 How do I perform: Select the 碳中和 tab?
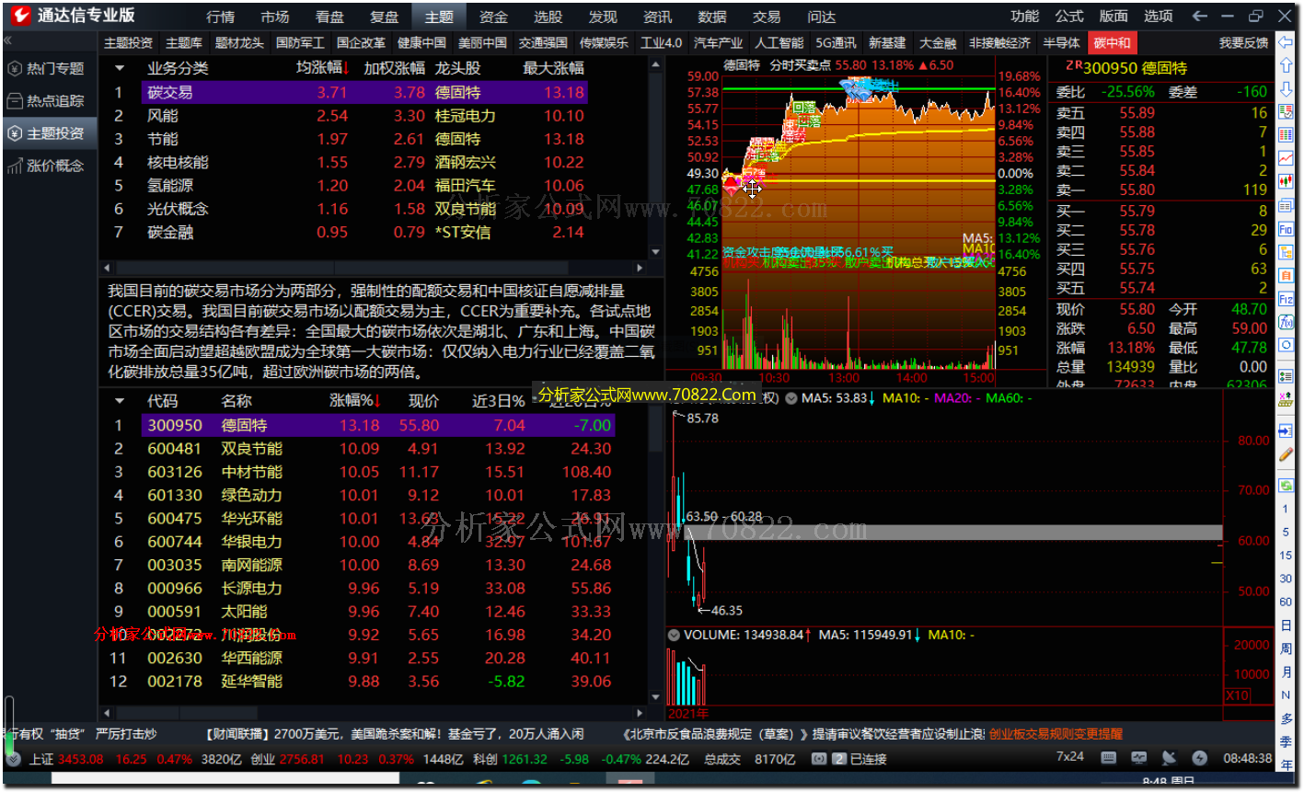(1112, 42)
